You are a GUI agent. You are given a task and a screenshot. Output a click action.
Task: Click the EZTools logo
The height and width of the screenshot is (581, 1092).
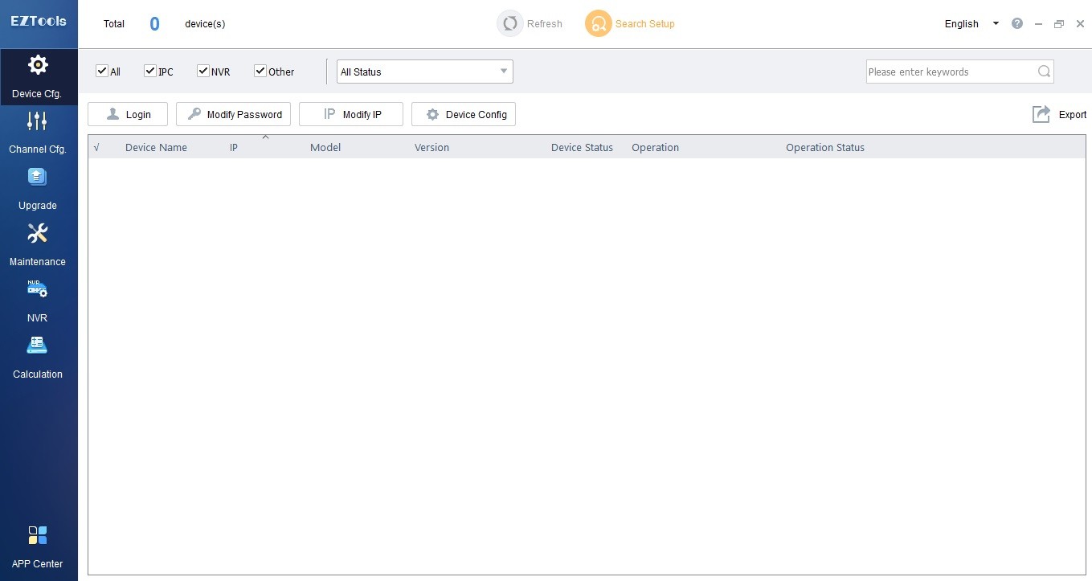tap(39, 22)
